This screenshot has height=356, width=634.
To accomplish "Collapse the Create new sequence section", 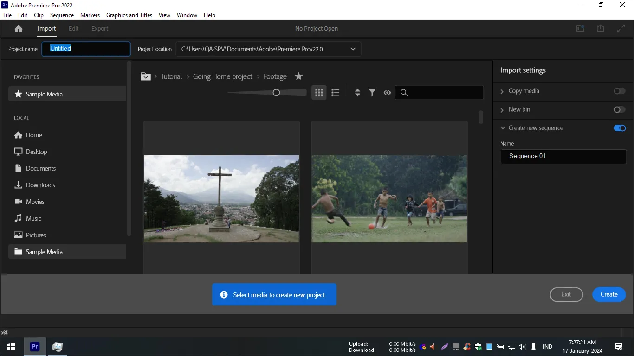I will point(503,127).
